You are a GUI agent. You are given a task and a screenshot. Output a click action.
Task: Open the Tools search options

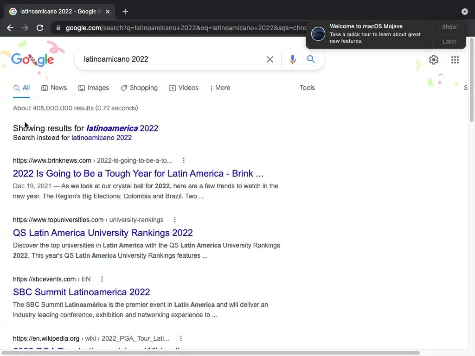[x=307, y=88]
